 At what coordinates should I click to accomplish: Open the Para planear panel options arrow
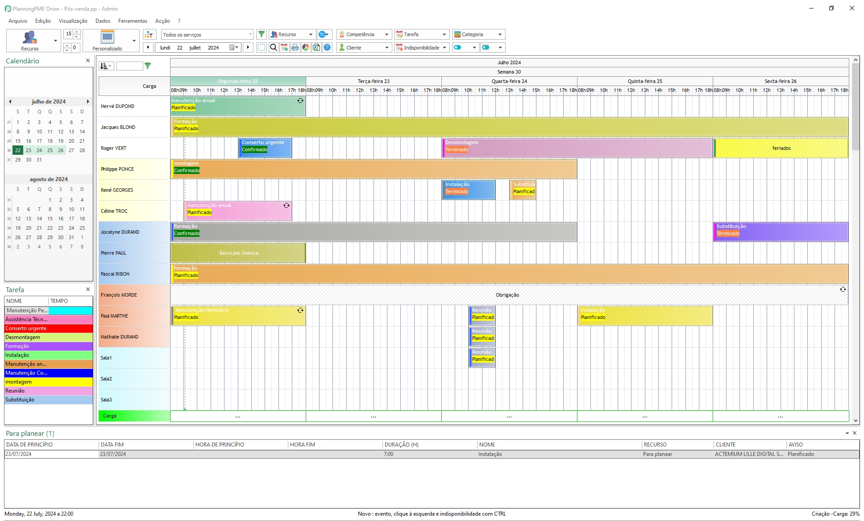pos(847,433)
